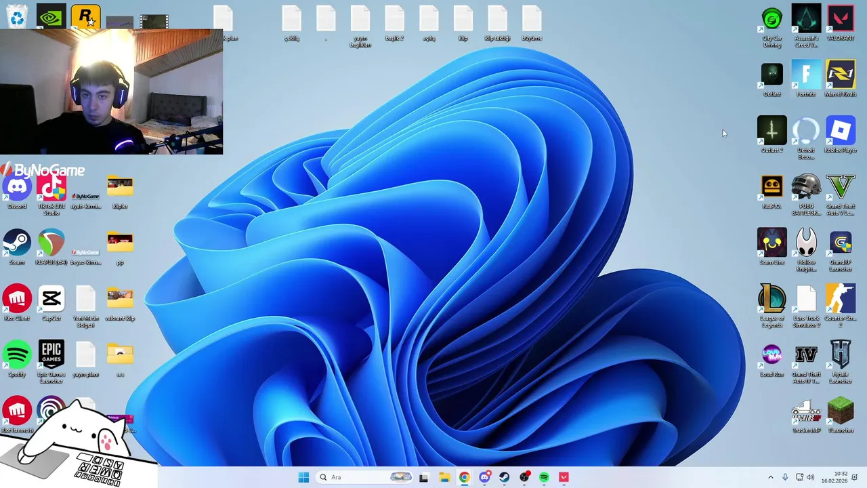Open the Windows Start menu
The height and width of the screenshot is (488, 867).
(x=303, y=477)
